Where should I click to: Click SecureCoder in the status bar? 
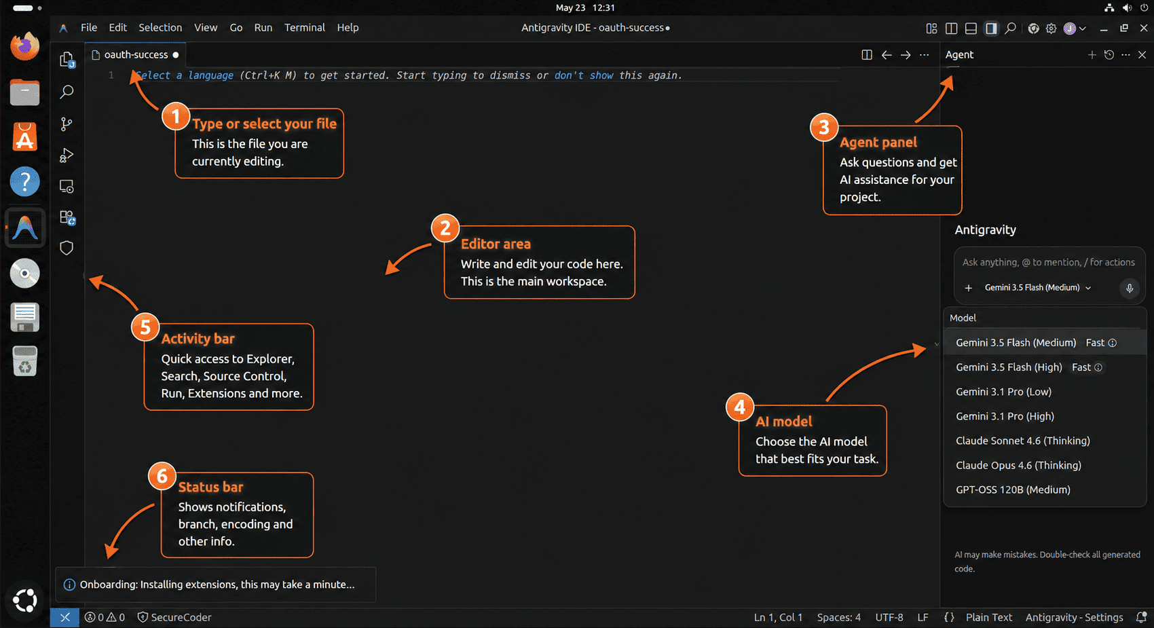click(x=174, y=617)
